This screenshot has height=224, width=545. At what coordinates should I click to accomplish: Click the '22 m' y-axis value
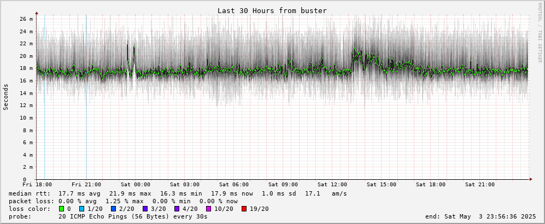(x=26, y=44)
